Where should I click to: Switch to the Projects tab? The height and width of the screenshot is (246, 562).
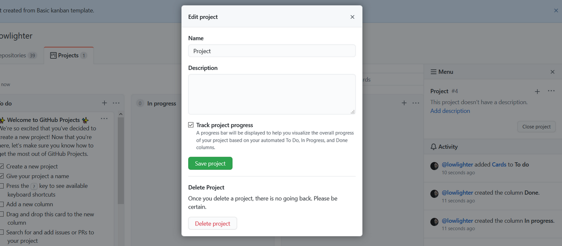68,55
